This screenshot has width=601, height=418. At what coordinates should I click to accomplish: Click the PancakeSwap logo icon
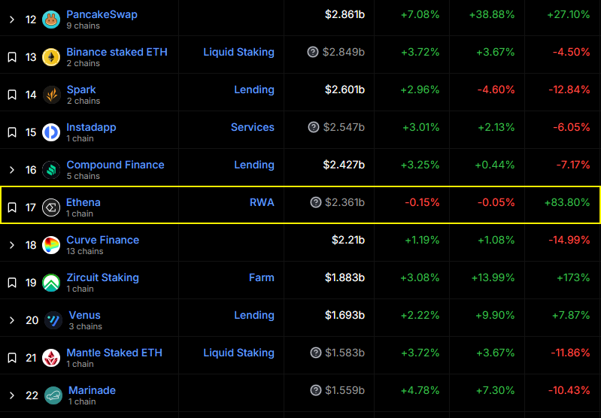[51, 20]
